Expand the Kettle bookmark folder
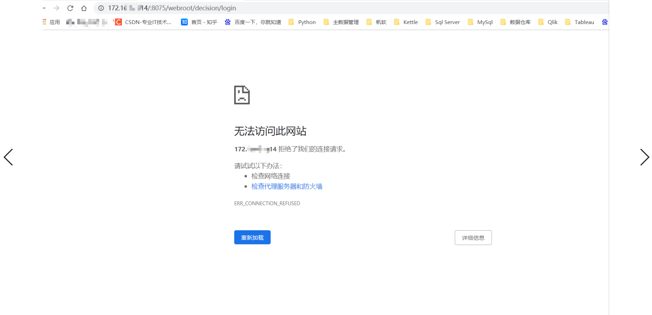Screen dimensions: 652x315 (x=406, y=22)
